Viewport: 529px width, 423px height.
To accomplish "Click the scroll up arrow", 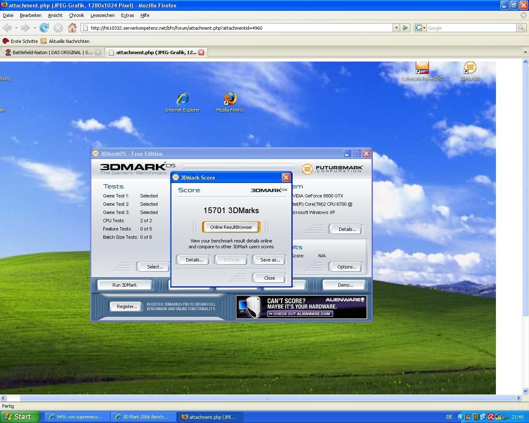I will point(525,62).
